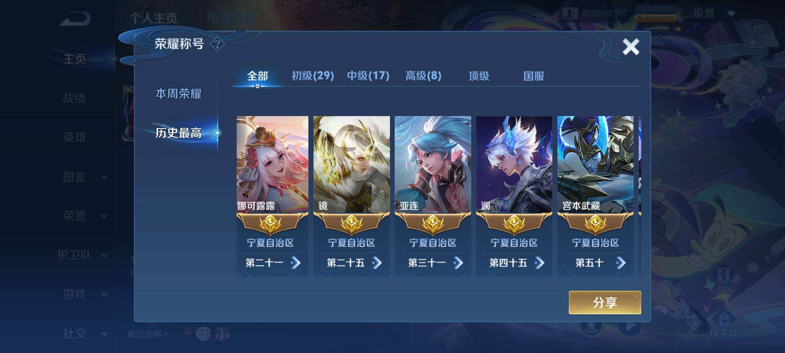This screenshot has height=353, width=785.
Task: Open arrow next to 第五十 ranking
Action: [x=620, y=262]
